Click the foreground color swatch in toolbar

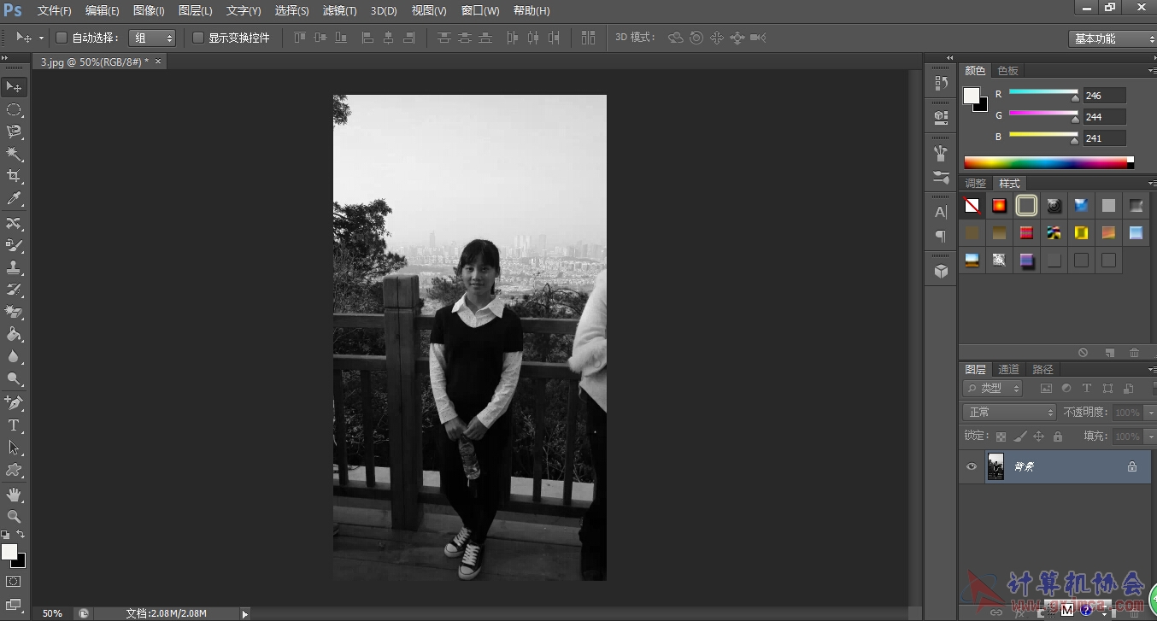click(9, 553)
